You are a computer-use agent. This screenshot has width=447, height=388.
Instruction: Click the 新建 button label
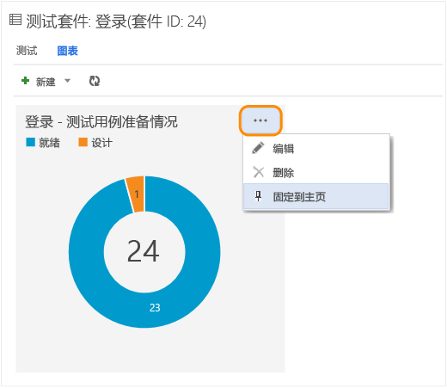(x=46, y=82)
